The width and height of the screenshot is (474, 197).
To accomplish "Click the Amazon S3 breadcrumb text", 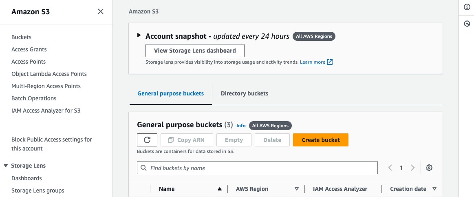I will [x=143, y=11].
